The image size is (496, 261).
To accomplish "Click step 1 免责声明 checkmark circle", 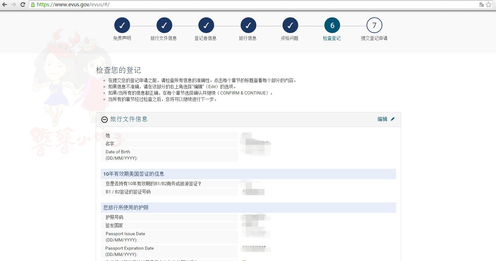I will (122, 26).
